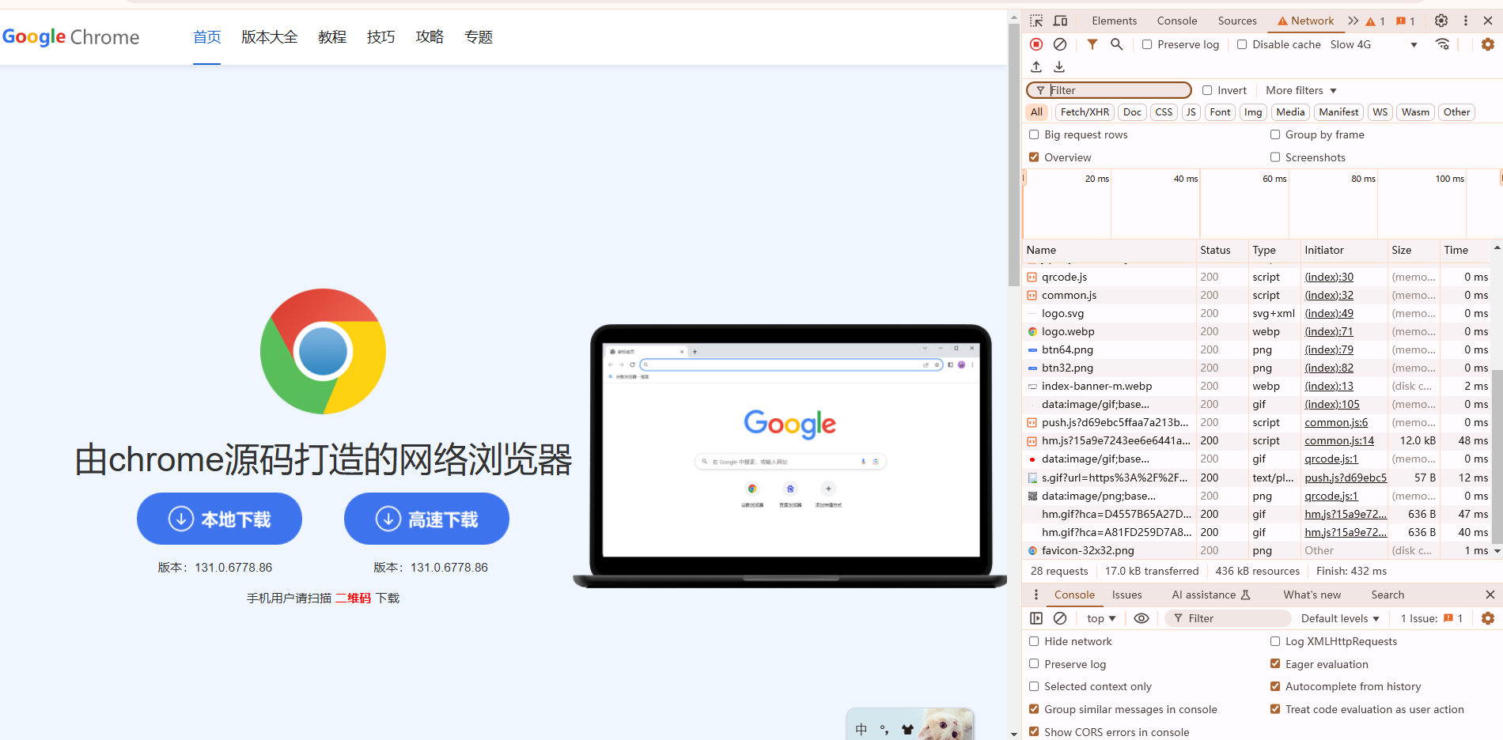Image resolution: width=1503 pixels, height=740 pixels.
Task: Click the IME 中 language indicator
Action: (x=861, y=730)
